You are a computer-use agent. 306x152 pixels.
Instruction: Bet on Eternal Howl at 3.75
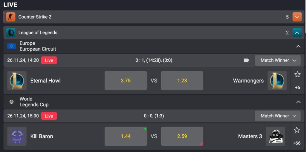(126, 81)
